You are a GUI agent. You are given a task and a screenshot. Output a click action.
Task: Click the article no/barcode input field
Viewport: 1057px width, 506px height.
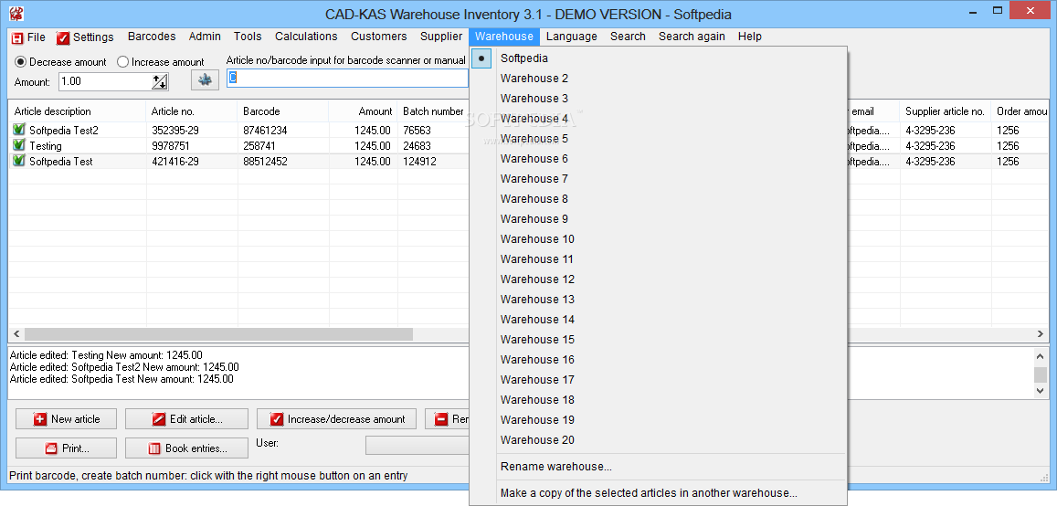pyautogui.click(x=347, y=79)
